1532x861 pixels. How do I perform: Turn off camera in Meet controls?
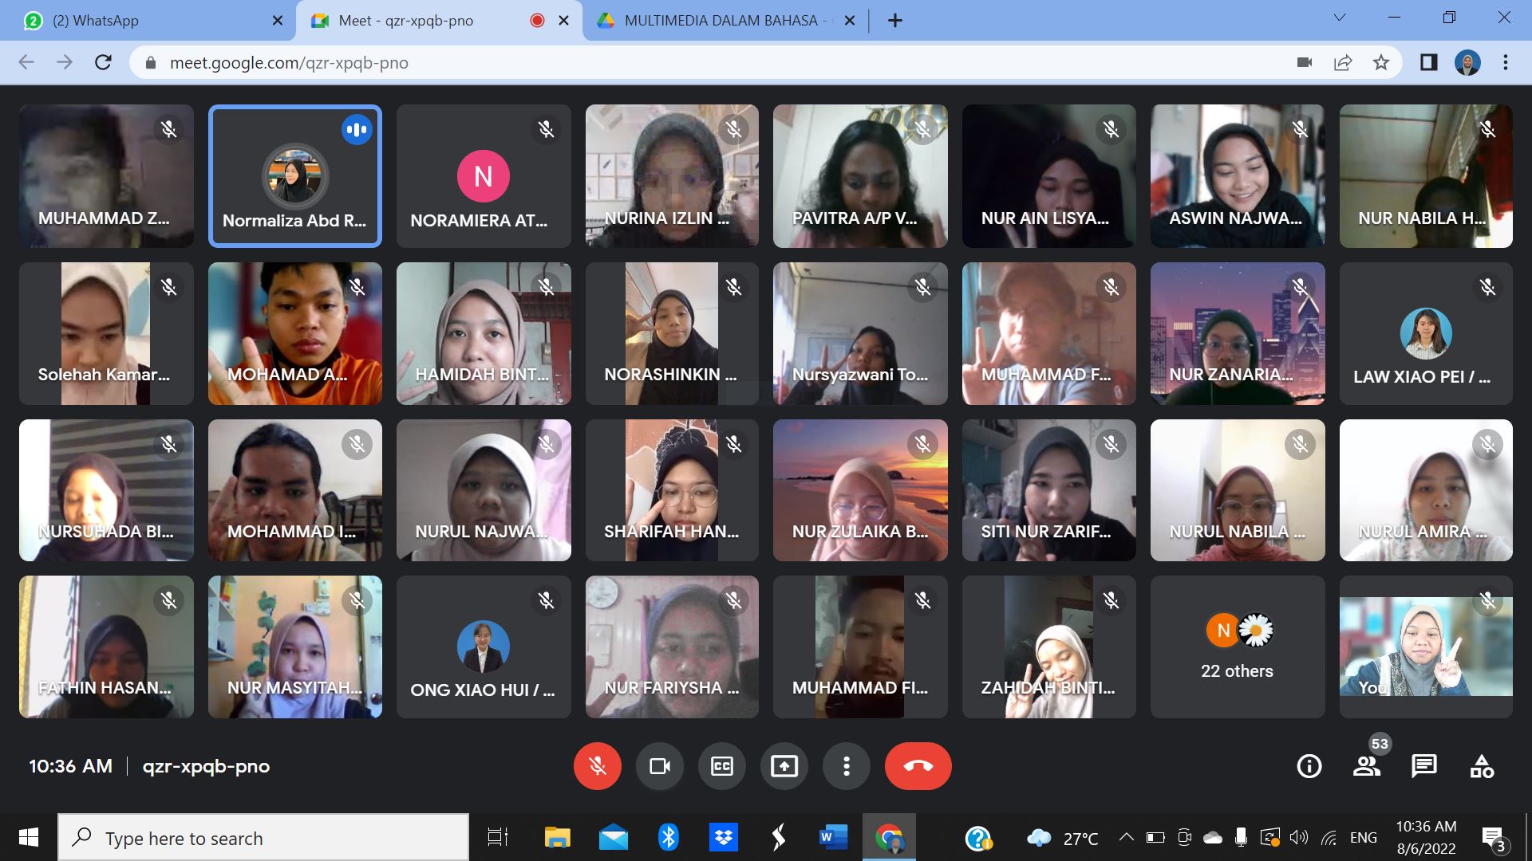coord(659,766)
